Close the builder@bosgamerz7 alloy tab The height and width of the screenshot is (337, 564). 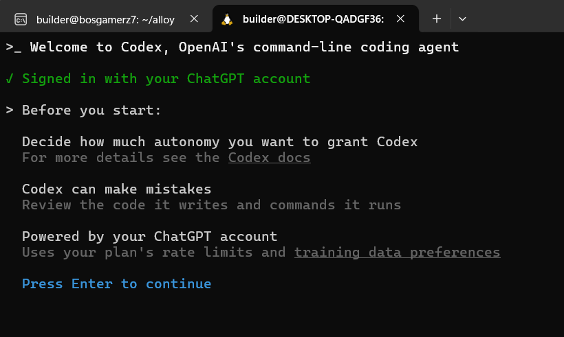click(194, 19)
